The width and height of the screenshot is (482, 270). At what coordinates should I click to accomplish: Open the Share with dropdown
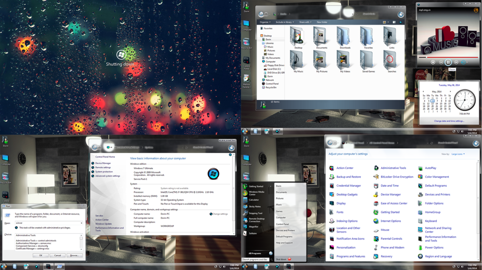(x=305, y=22)
